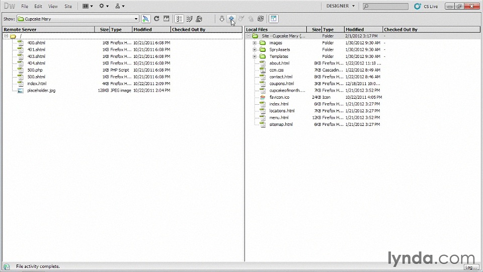Select locations.html in local files

[x=282, y=111]
